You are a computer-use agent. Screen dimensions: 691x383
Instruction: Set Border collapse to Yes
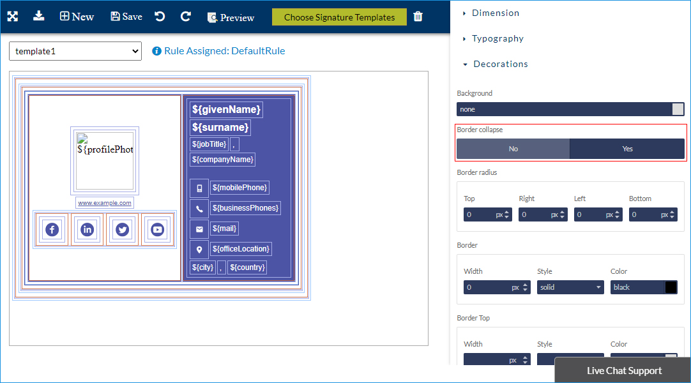click(x=626, y=149)
